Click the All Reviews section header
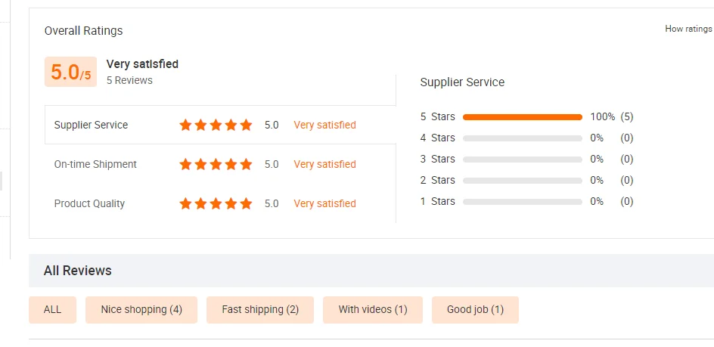 78,271
